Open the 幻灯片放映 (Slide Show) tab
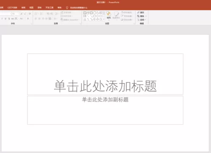This screenshot has height=153, width=211. 12,8
